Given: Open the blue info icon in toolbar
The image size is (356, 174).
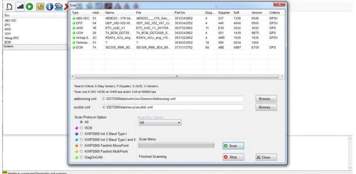Looking at the screenshot, I should click(49, 7).
